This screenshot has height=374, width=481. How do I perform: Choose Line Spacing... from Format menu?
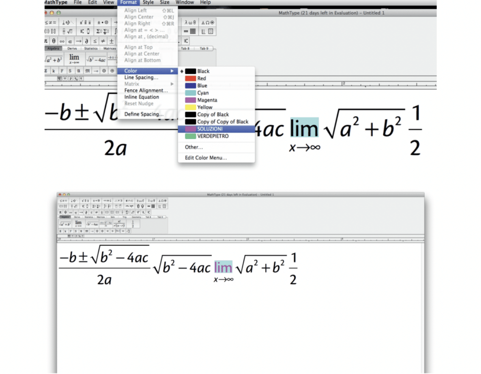pyautogui.click(x=141, y=78)
